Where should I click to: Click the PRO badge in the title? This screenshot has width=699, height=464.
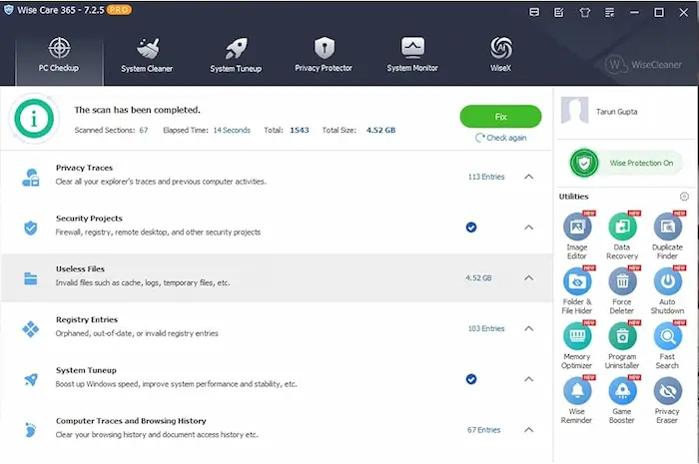click(119, 10)
